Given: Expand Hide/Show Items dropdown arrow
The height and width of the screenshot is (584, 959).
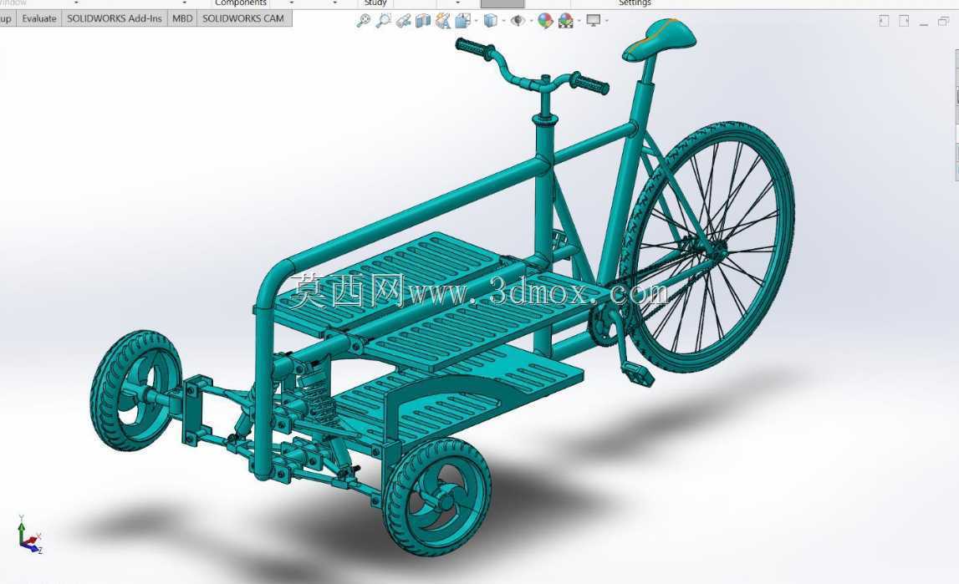Looking at the screenshot, I should (x=532, y=22).
